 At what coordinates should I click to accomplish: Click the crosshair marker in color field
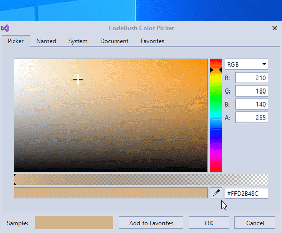click(x=78, y=79)
